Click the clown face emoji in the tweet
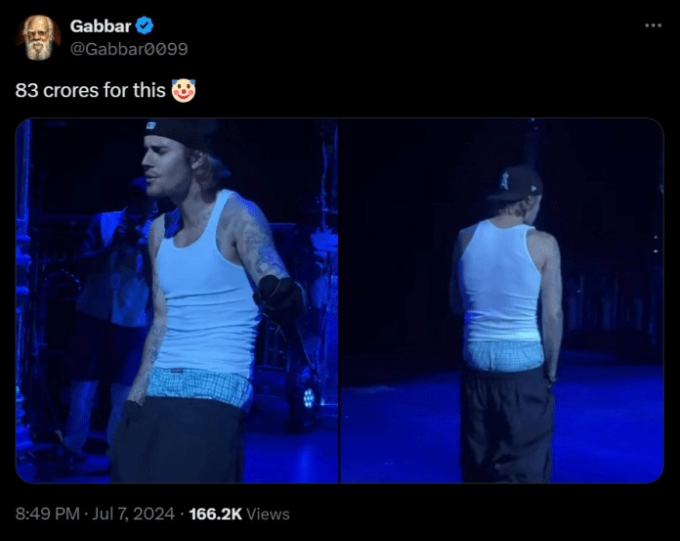Screen dimensions: 680x541 tap(184, 90)
